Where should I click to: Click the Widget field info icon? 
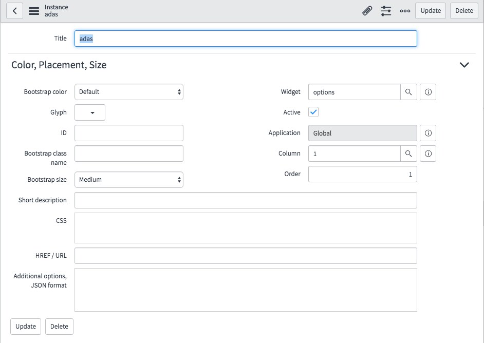click(x=428, y=92)
